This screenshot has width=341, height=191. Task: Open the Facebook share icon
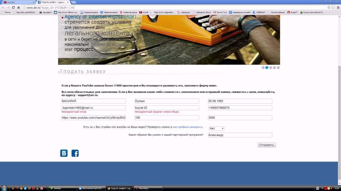(x=75, y=153)
